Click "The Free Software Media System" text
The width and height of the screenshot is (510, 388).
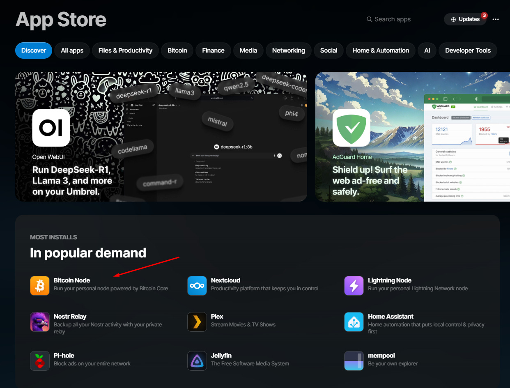(x=250, y=364)
